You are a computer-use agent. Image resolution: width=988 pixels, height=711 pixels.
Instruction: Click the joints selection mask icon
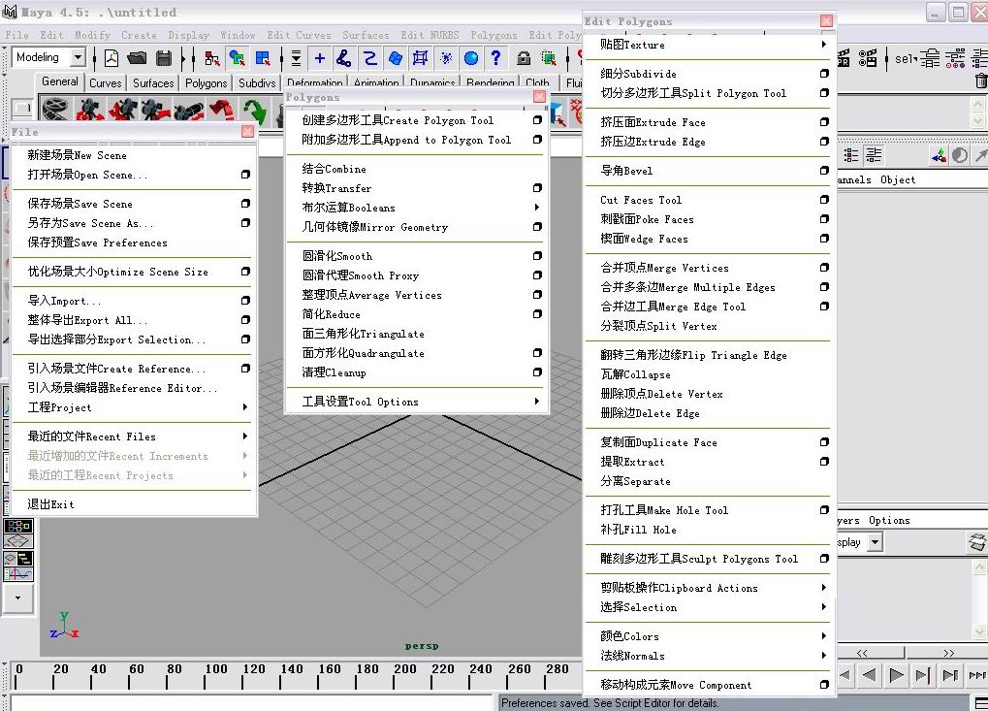[344, 58]
